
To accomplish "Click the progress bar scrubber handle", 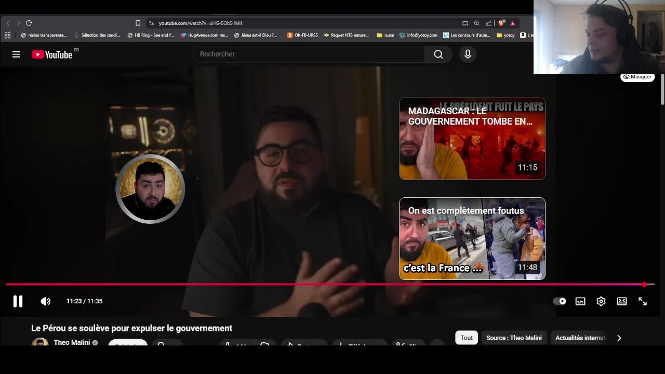I will click(644, 285).
